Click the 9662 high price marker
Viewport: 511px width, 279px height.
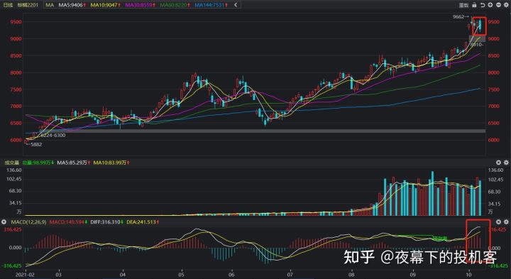461,16
